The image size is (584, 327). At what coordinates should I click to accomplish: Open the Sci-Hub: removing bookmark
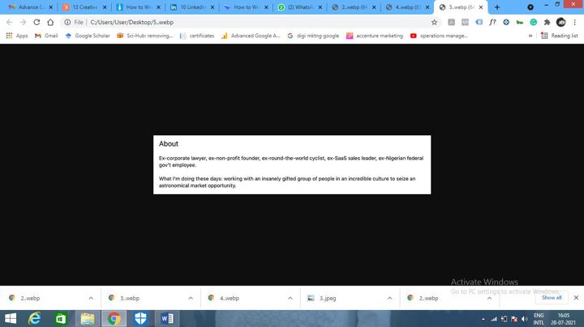(x=145, y=36)
